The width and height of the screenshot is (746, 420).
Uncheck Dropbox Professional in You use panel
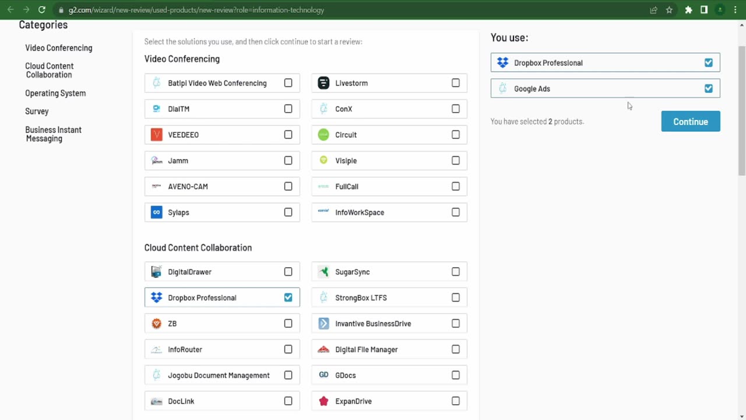(708, 63)
